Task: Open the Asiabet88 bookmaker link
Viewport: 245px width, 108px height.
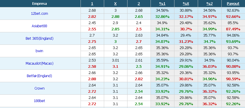Action: [39, 26]
